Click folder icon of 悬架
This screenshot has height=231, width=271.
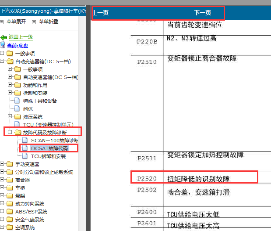click(x=10, y=195)
